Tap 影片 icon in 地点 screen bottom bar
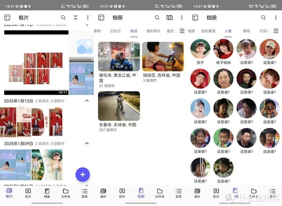The image size is (282, 206). (122, 193)
